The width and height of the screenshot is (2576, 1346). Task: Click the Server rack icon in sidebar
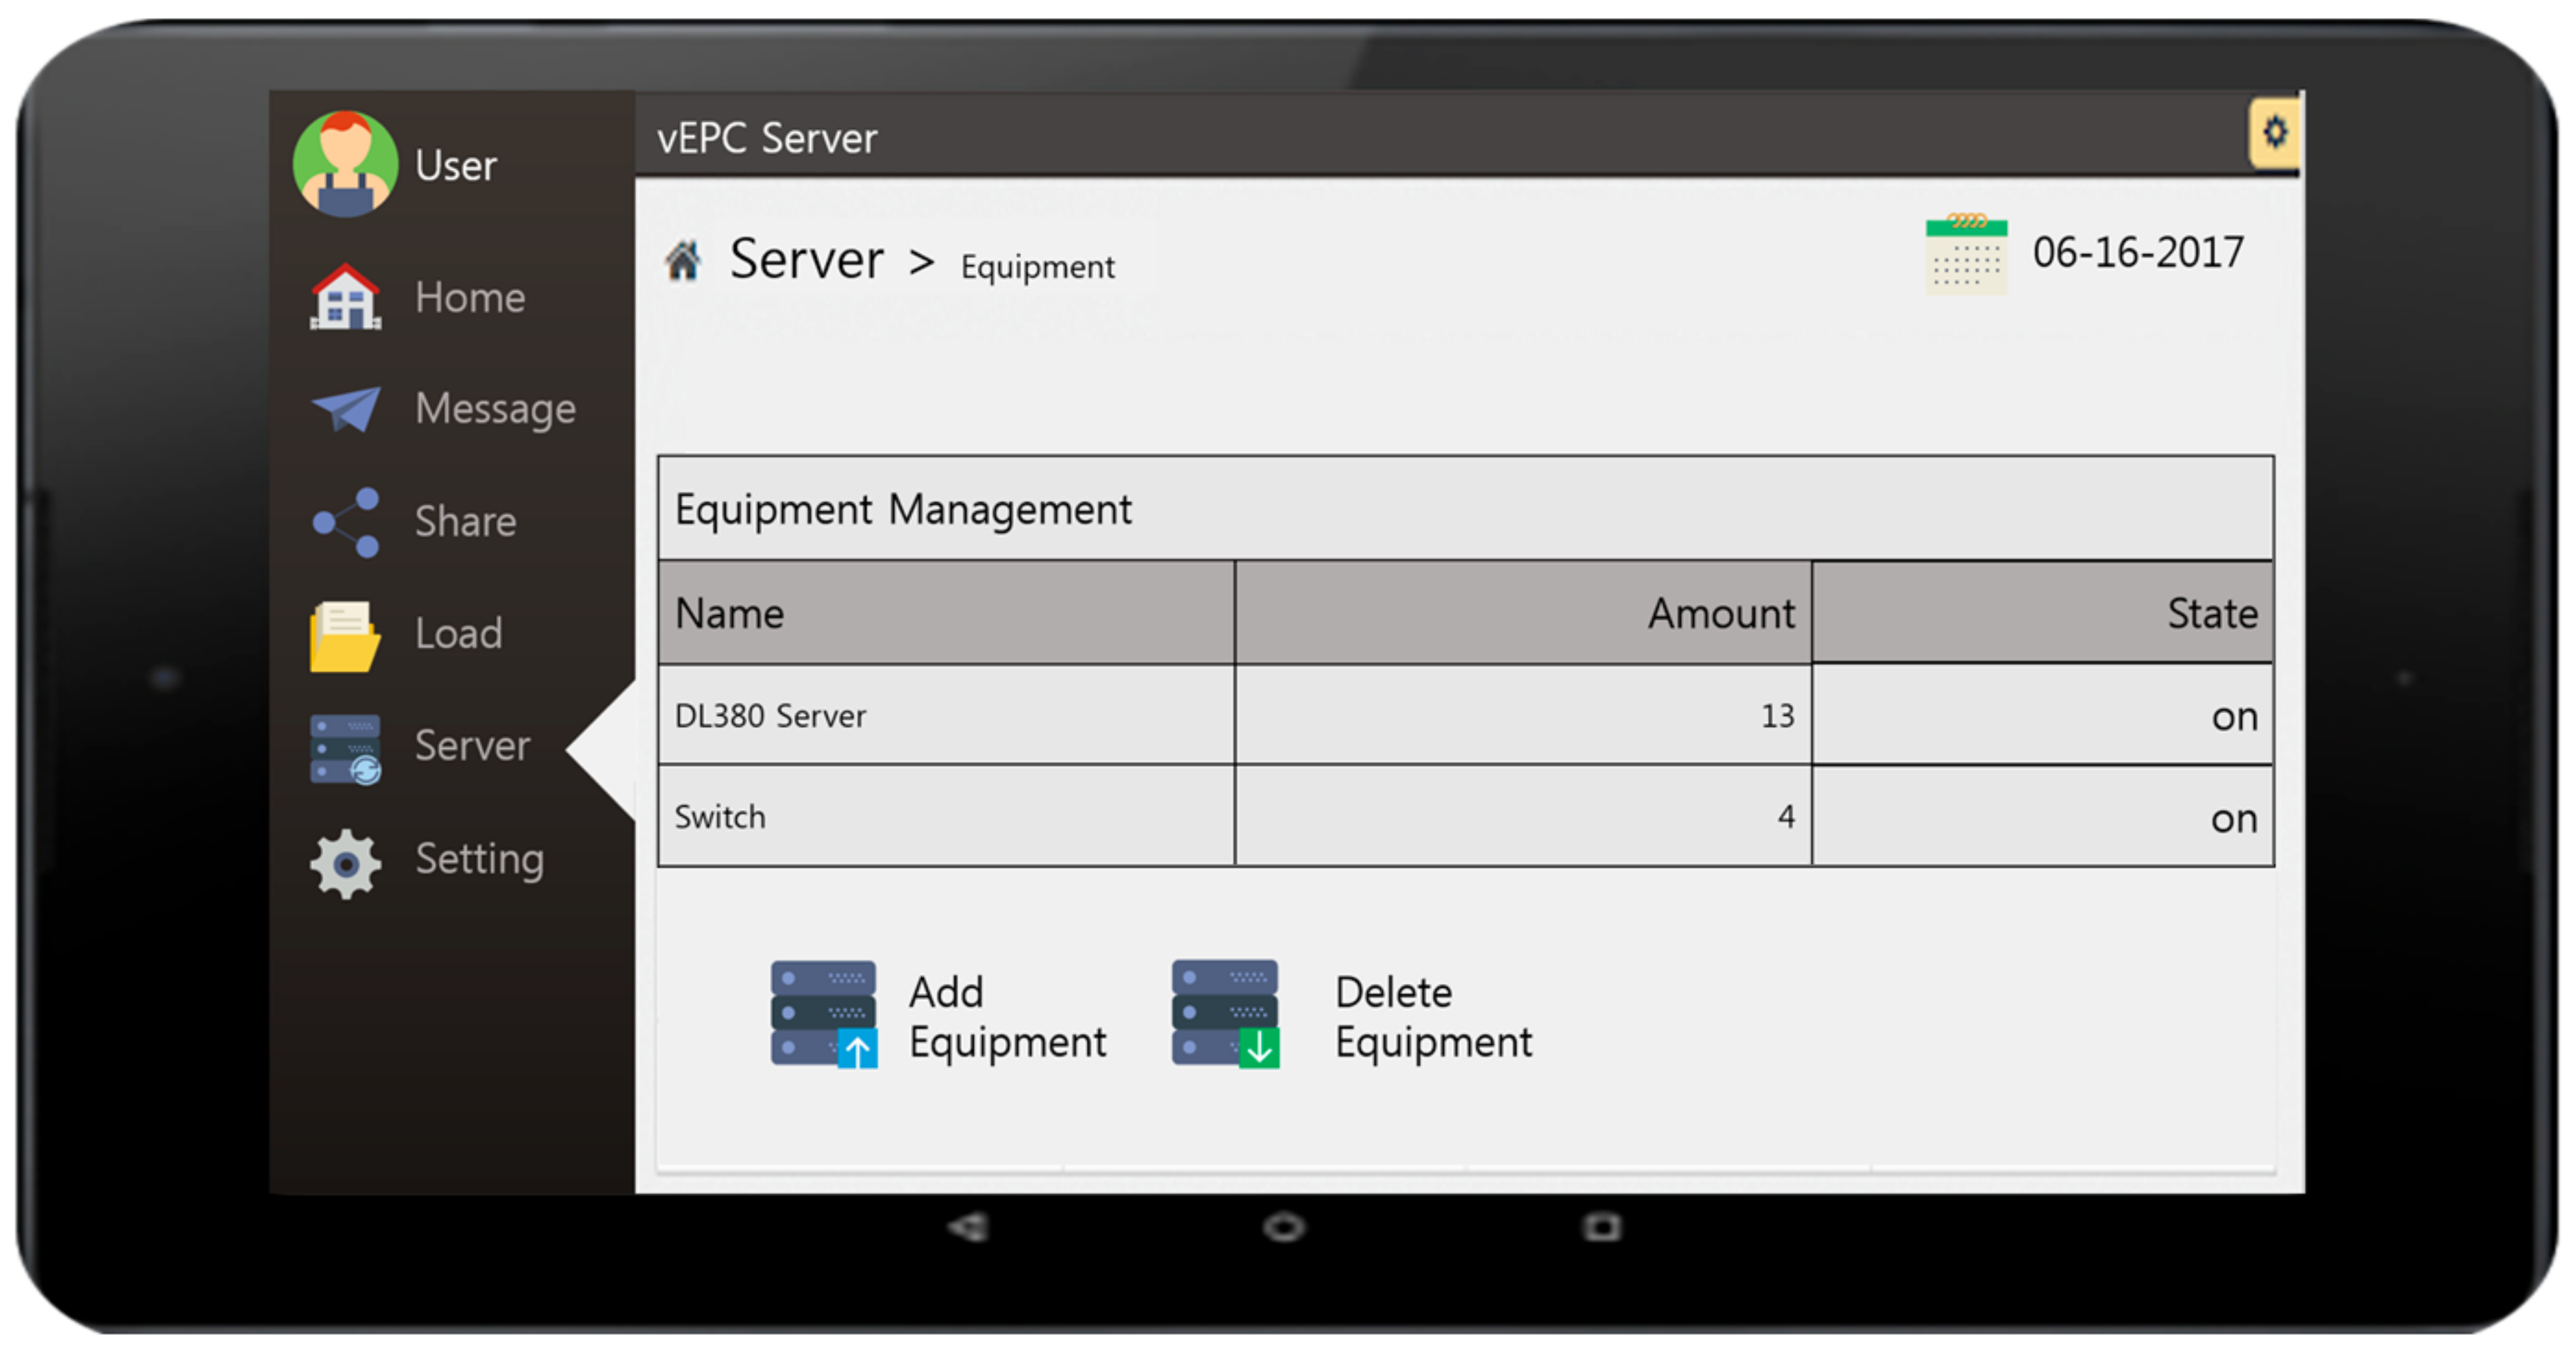[345, 749]
